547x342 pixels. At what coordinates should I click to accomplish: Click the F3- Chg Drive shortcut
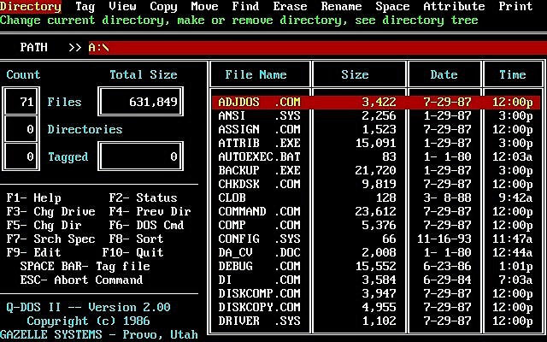[51, 211]
